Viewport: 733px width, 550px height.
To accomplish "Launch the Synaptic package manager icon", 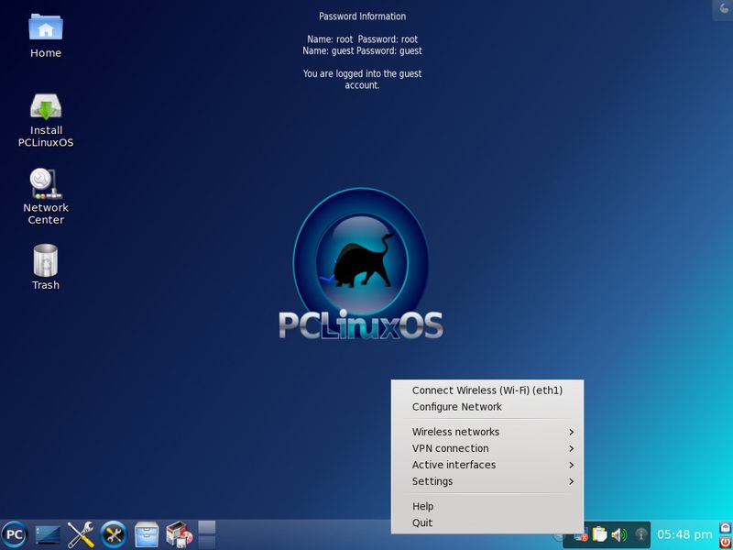I will (x=180, y=534).
